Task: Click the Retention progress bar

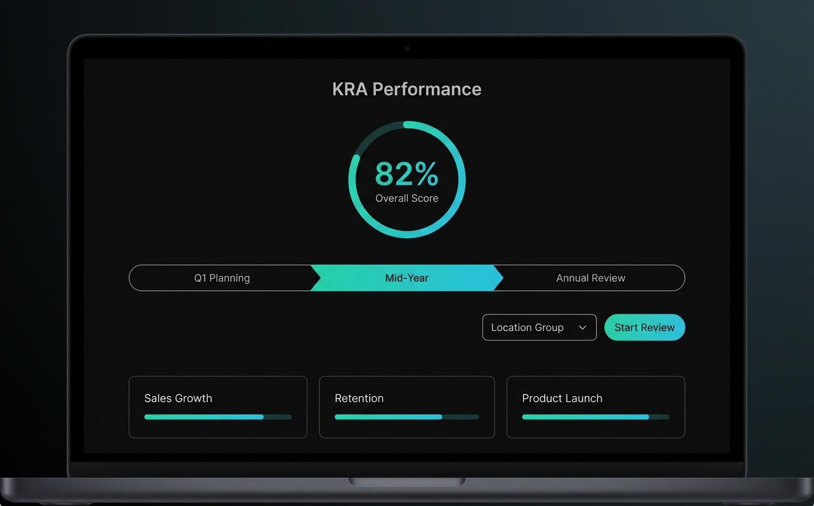Action: click(x=407, y=417)
